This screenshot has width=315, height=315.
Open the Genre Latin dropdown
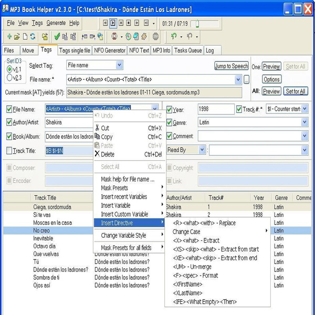point(304,122)
